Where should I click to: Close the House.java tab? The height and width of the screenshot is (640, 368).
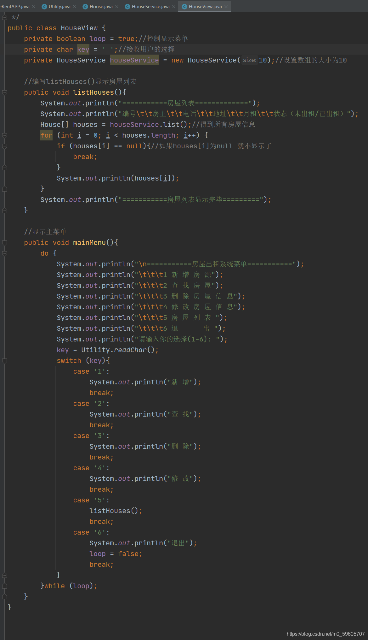point(117,7)
